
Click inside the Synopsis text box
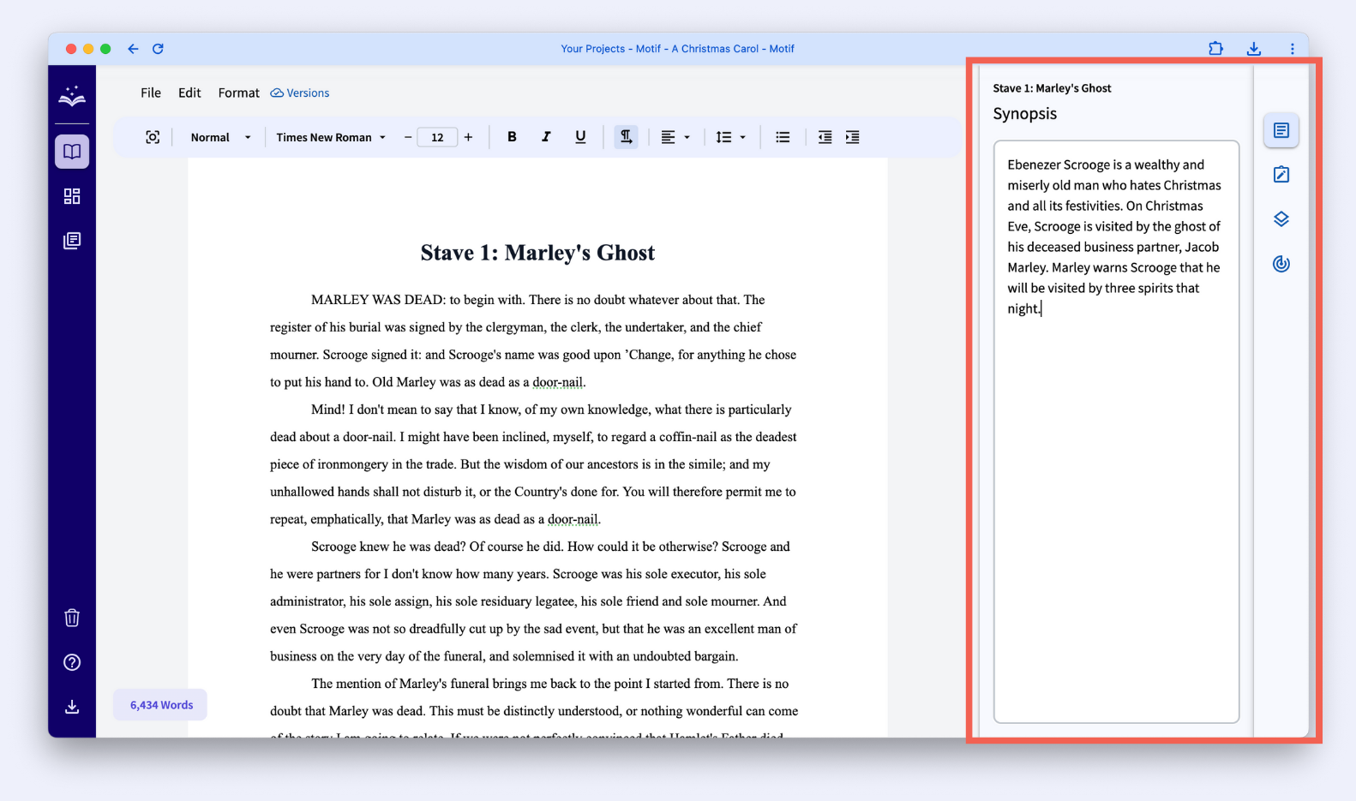pos(1116,432)
